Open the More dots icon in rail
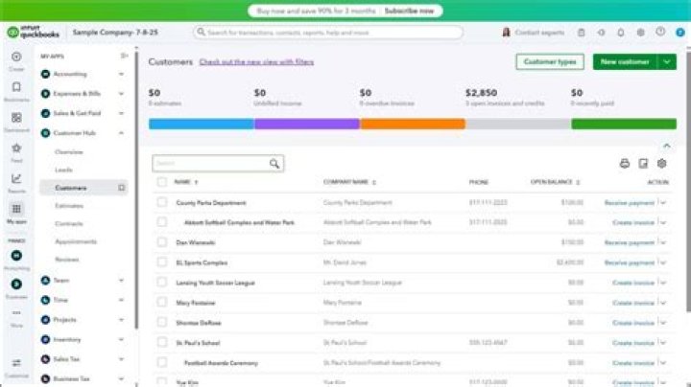Image resolution: width=691 pixels, height=387 pixels. pyautogui.click(x=16, y=313)
